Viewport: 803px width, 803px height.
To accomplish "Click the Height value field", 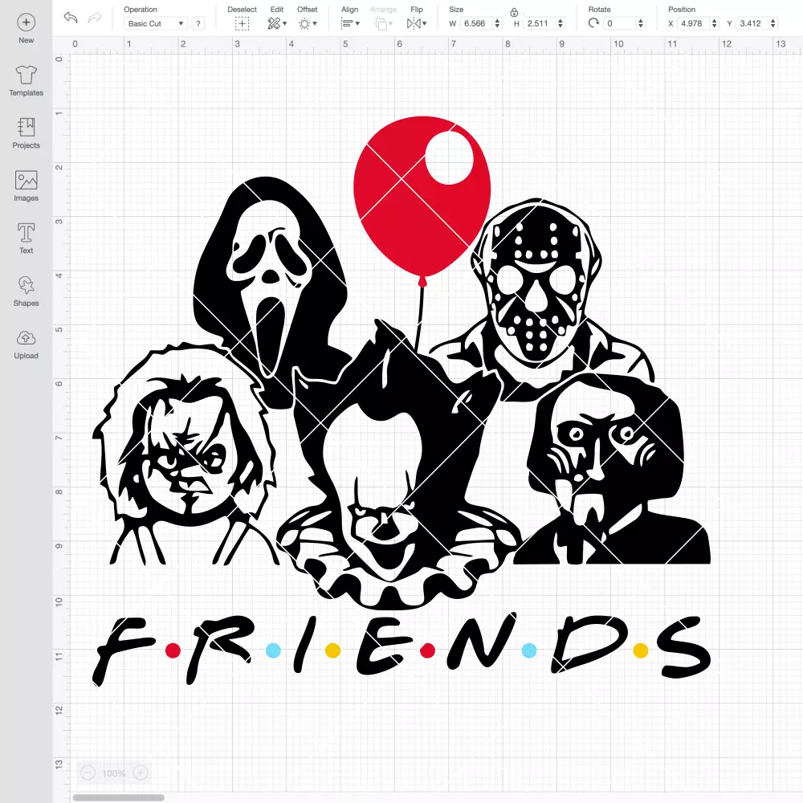I will 540,23.
